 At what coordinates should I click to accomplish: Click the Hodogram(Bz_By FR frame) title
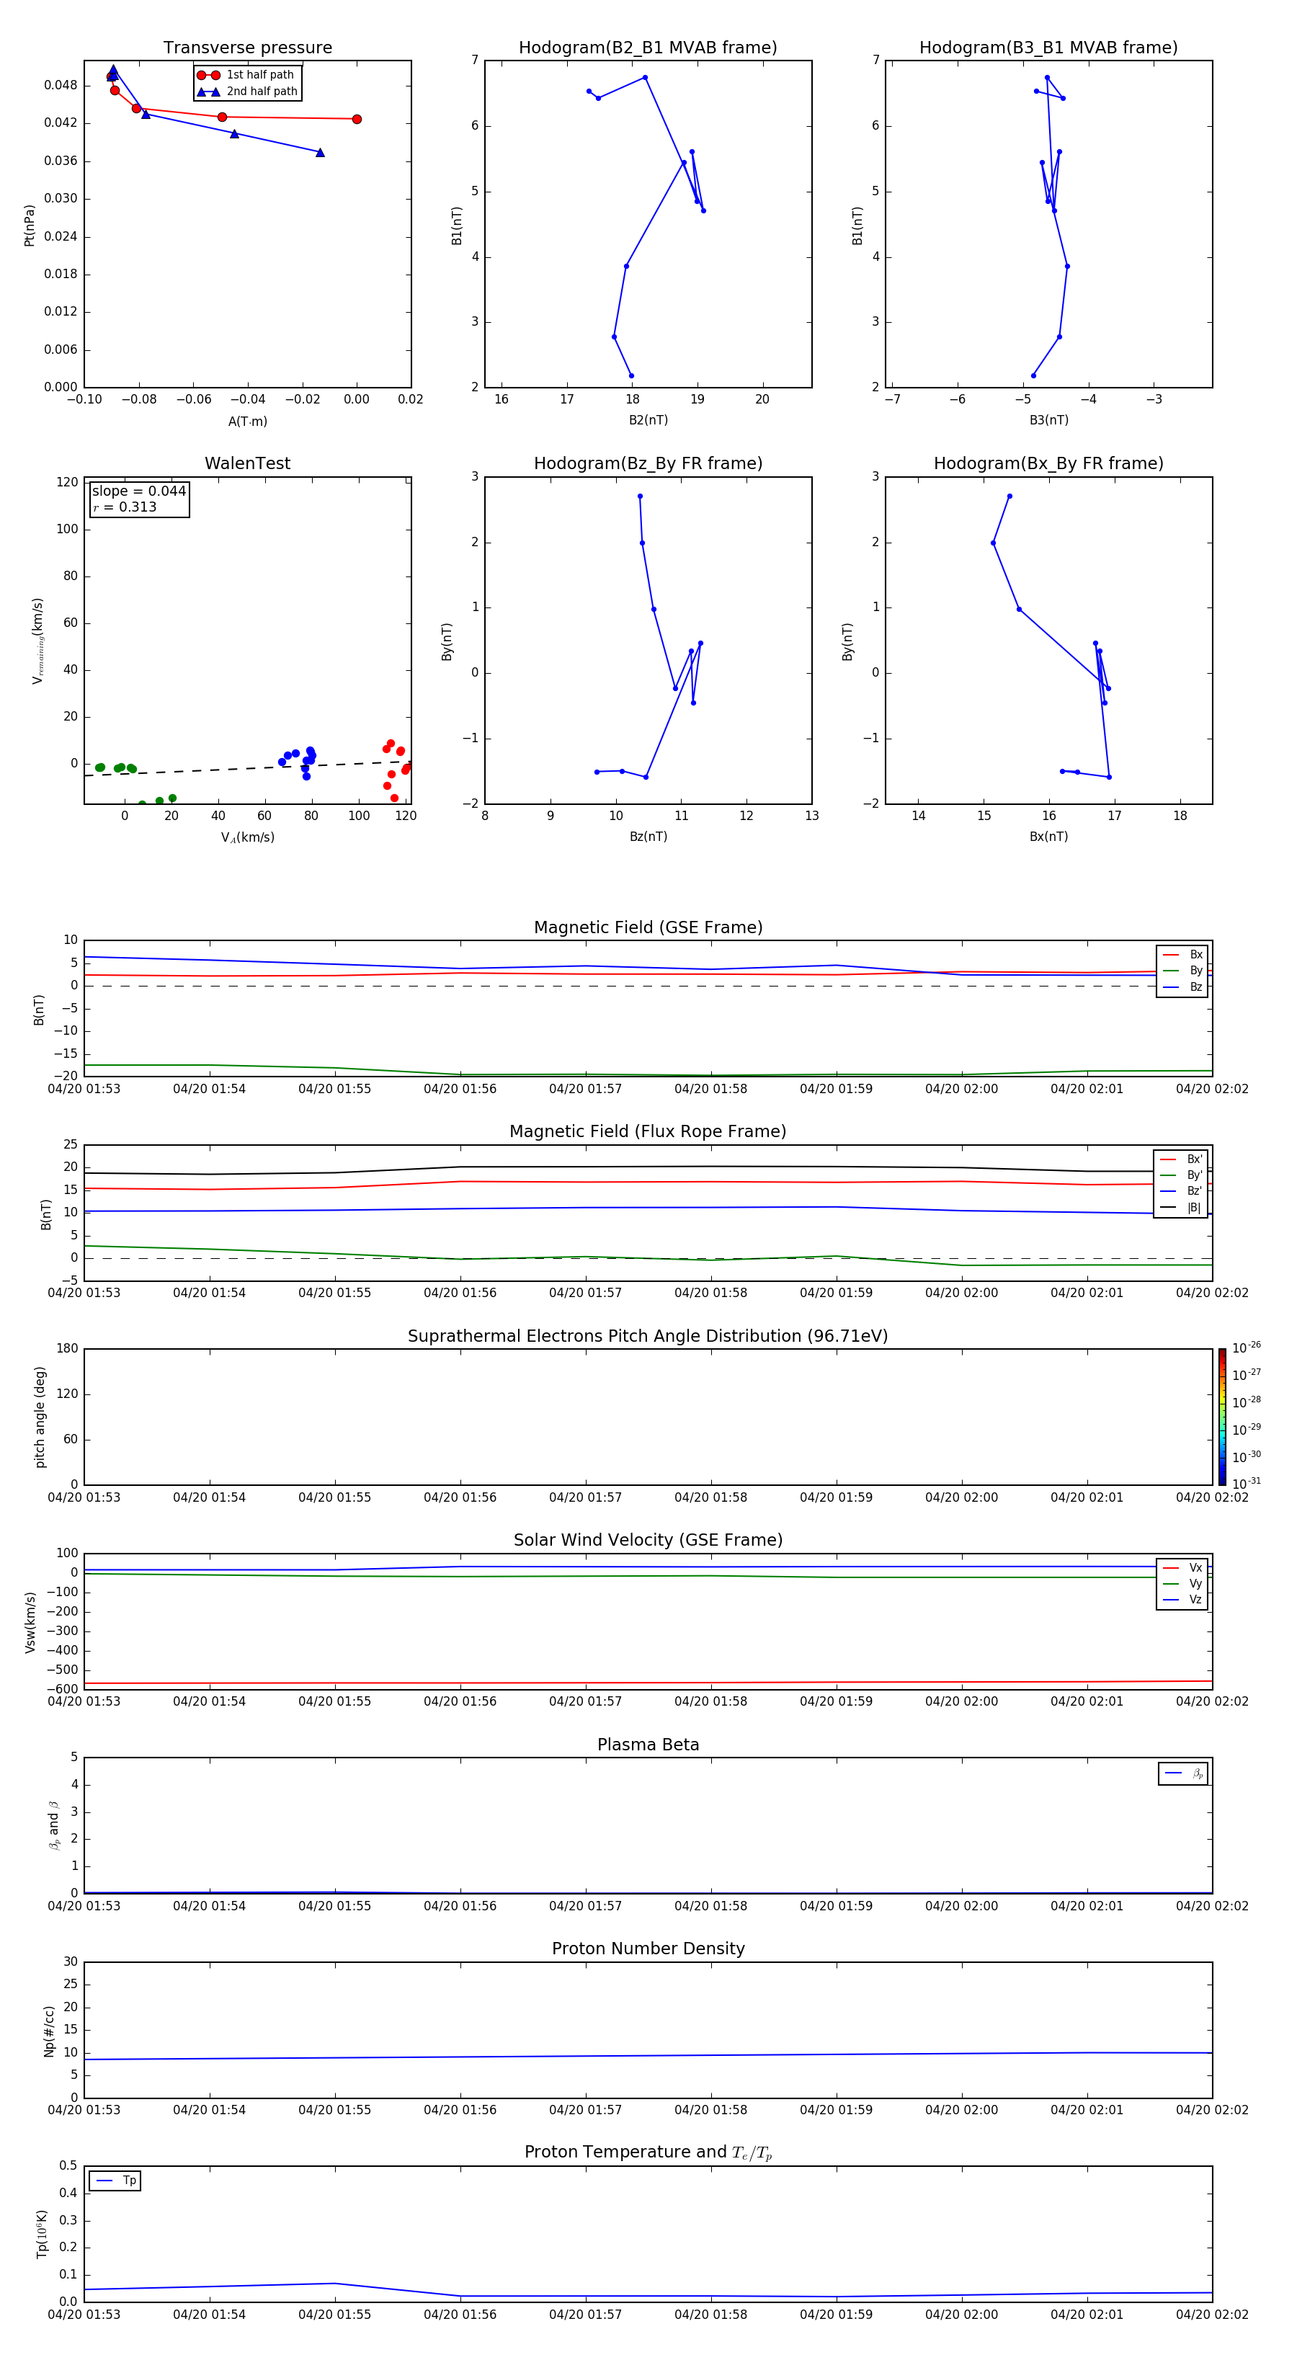click(x=648, y=463)
